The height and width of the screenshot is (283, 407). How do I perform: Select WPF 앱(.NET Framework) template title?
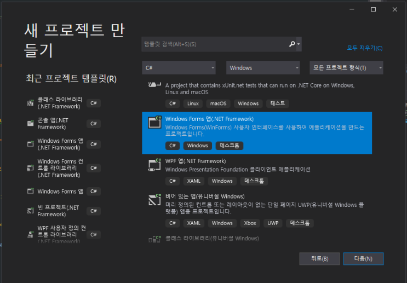pyautogui.click(x=196, y=161)
